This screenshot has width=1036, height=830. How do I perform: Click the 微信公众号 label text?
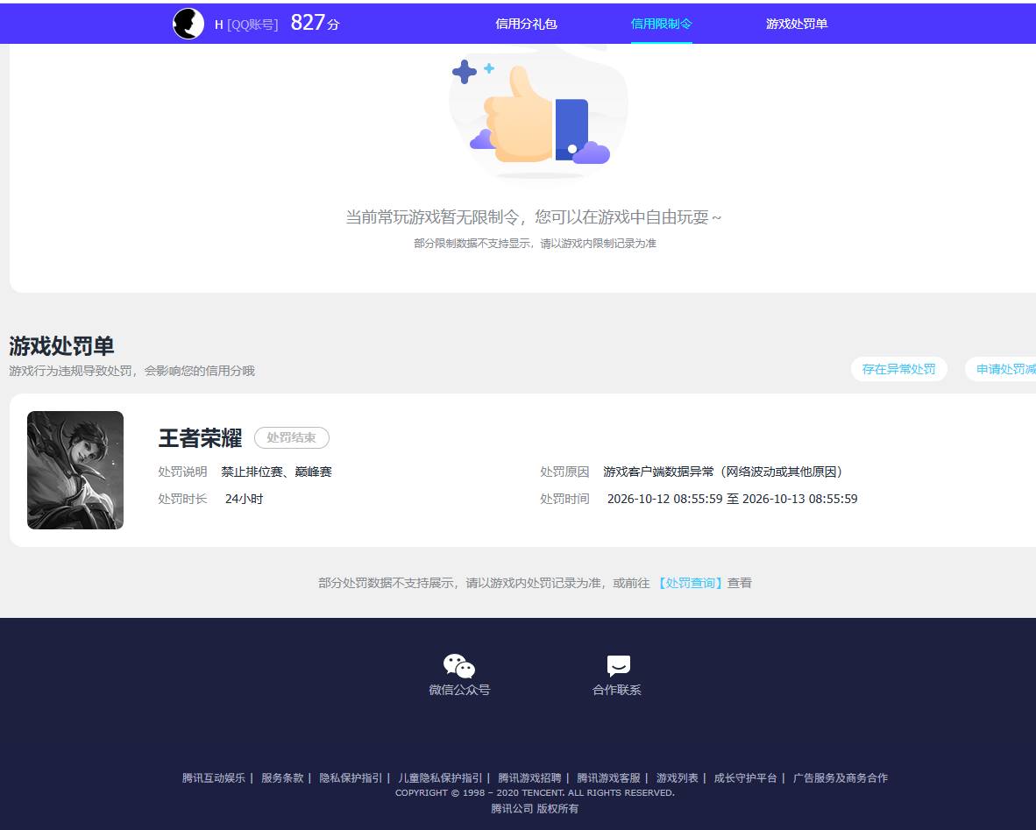(459, 690)
